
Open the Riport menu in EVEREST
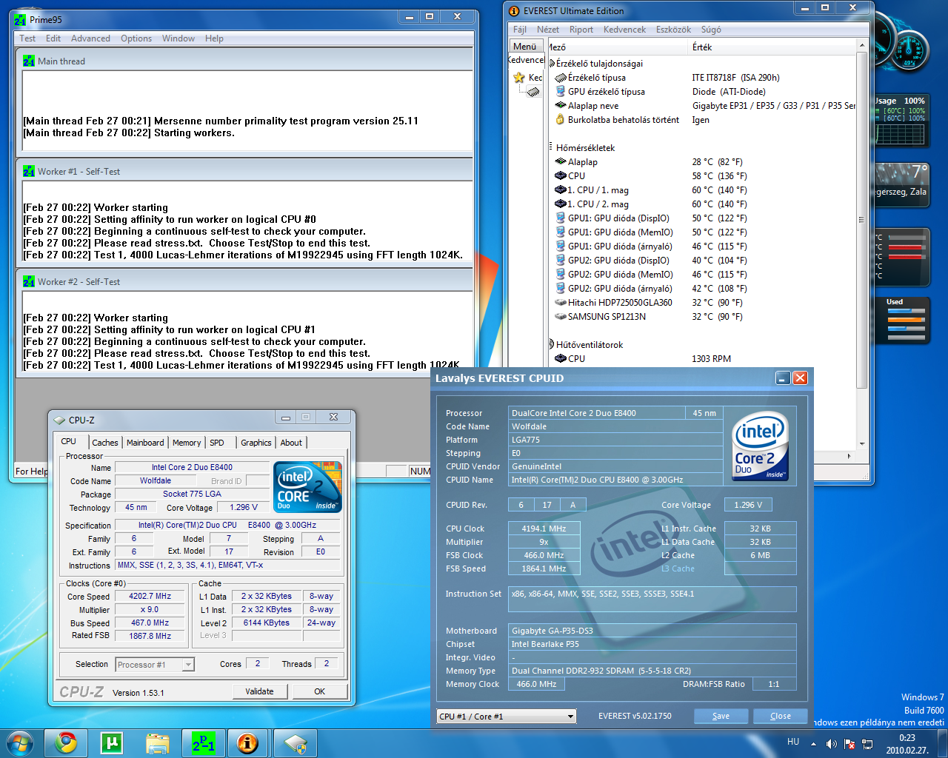(581, 30)
